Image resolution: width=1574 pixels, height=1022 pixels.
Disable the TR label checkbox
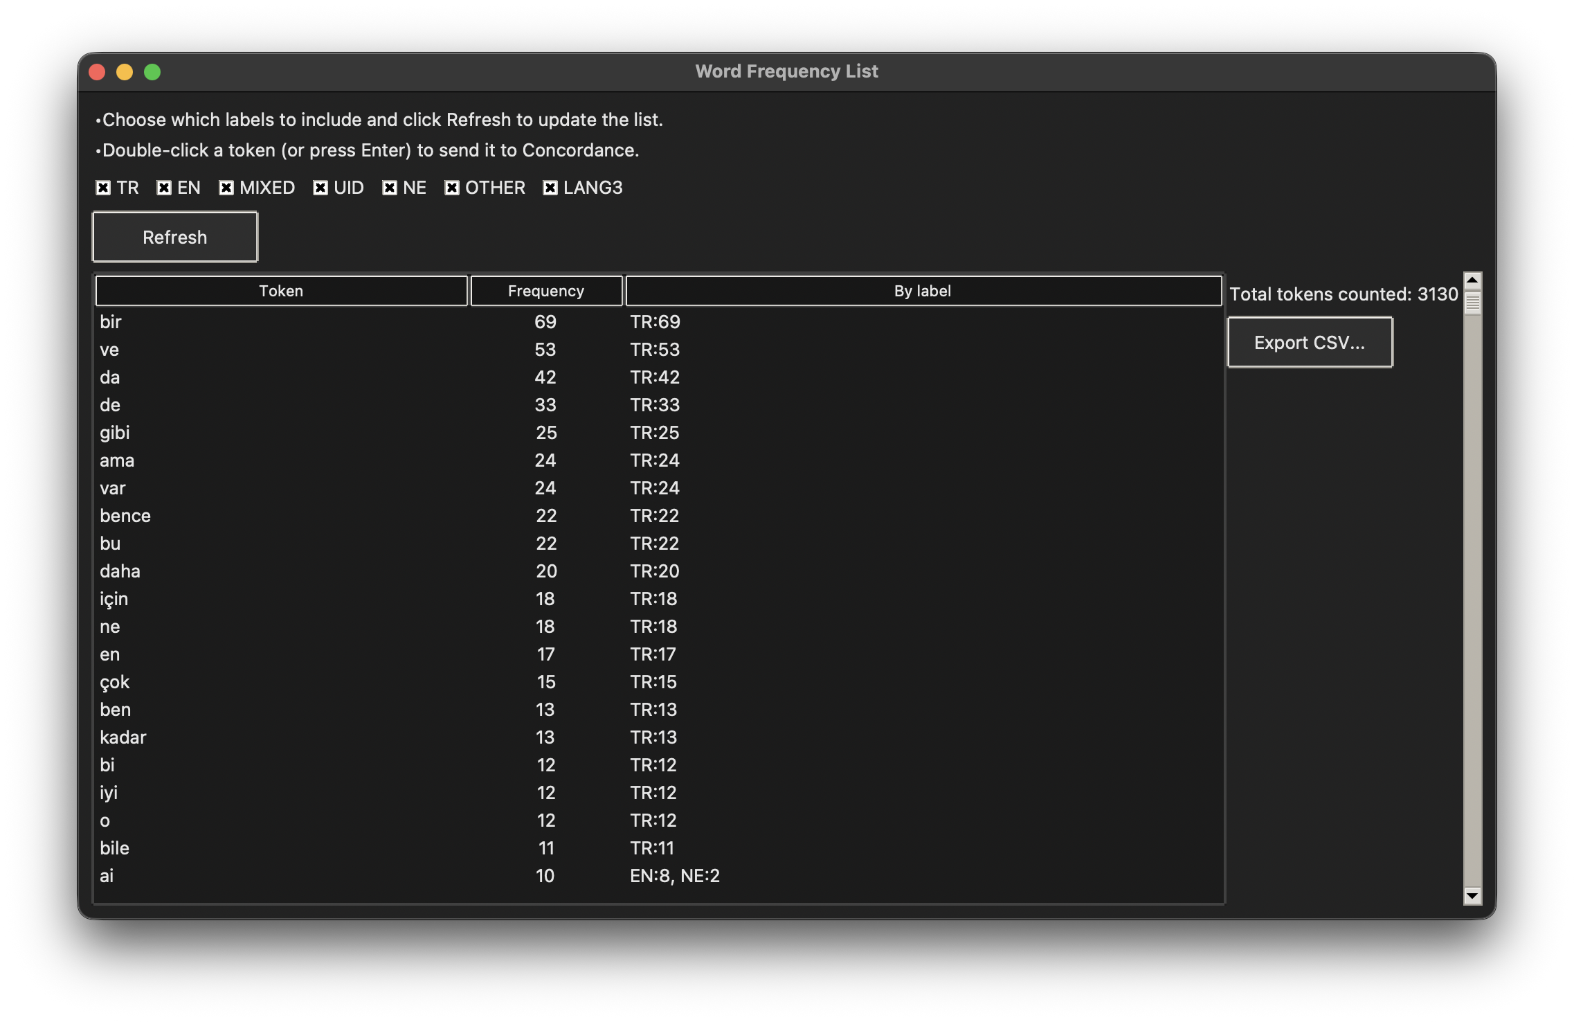tap(102, 187)
